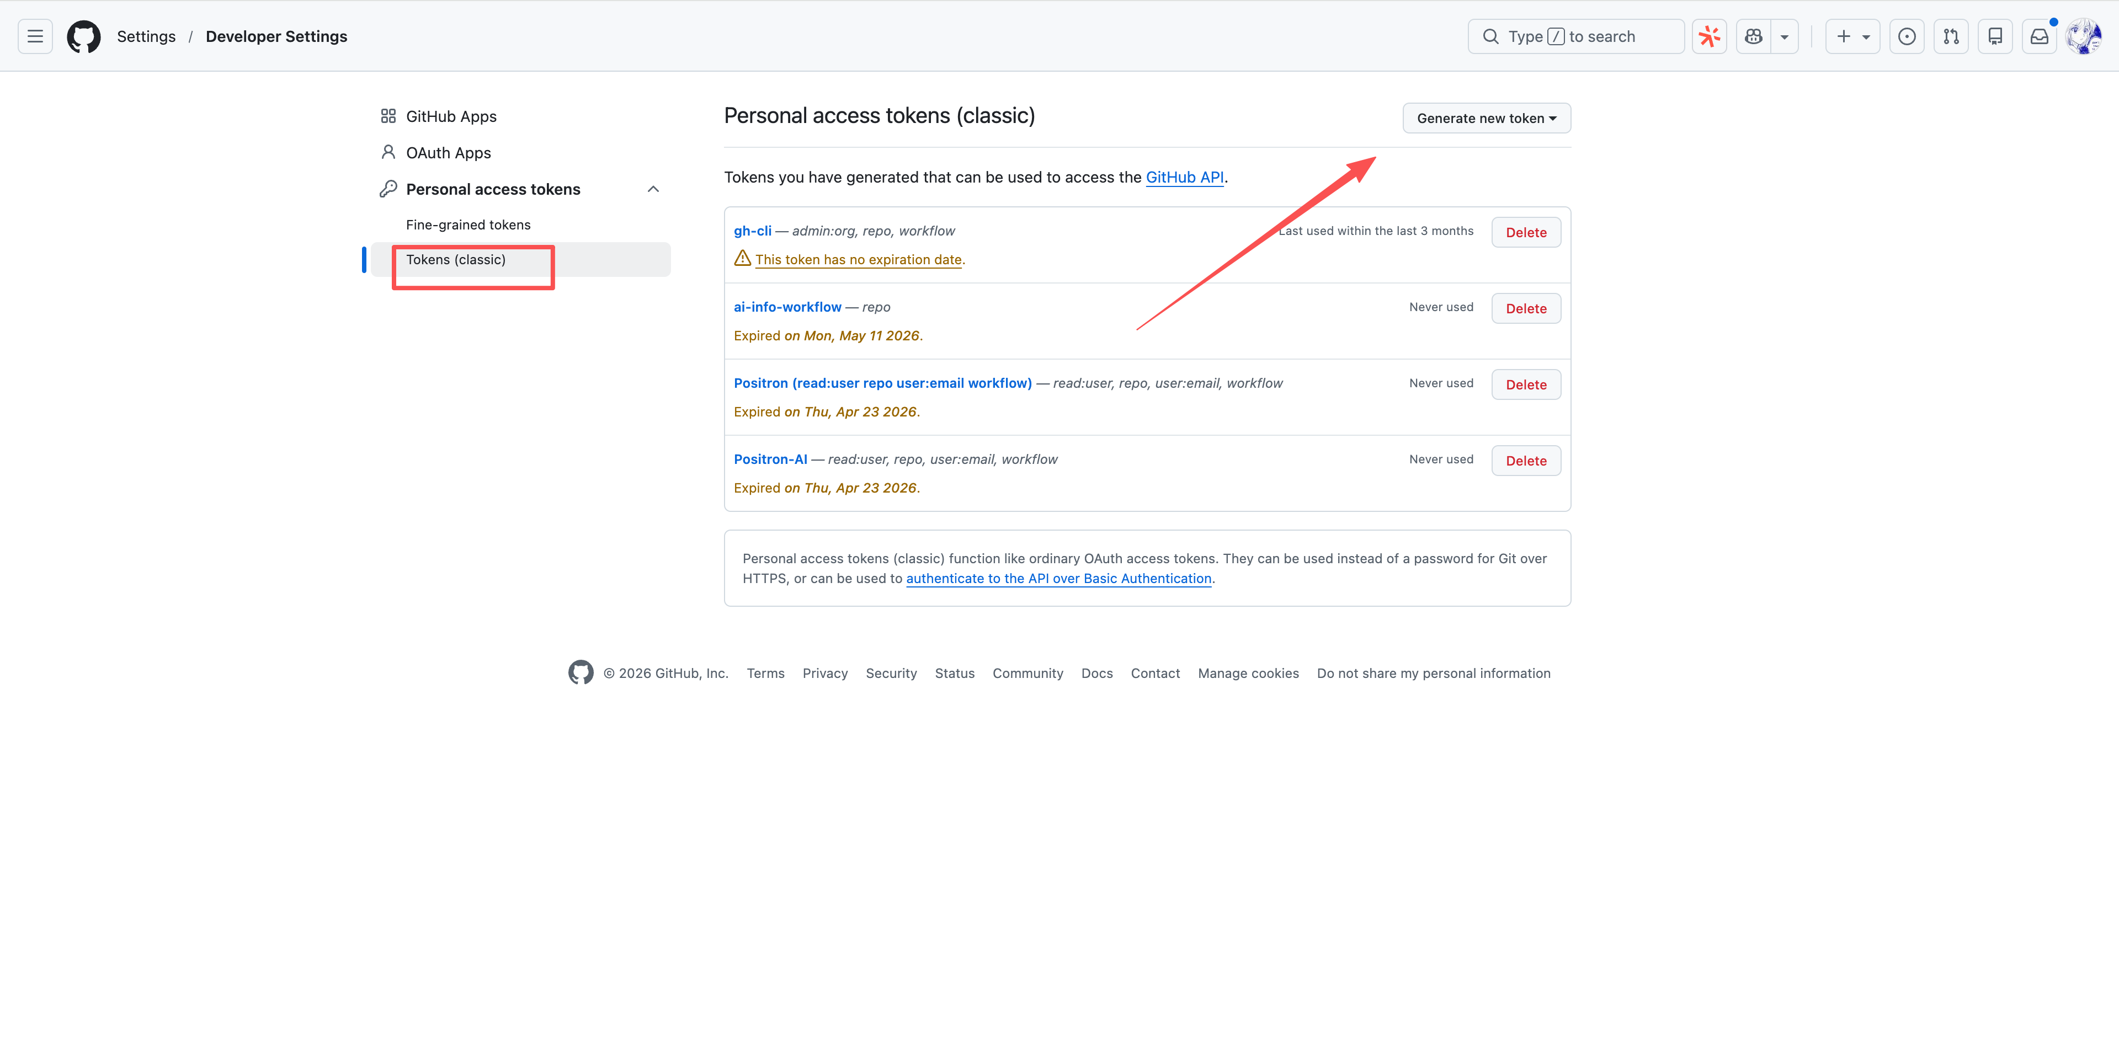Click Developer Settings breadcrumb
The width and height of the screenshot is (2119, 1058).
(x=276, y=36)
